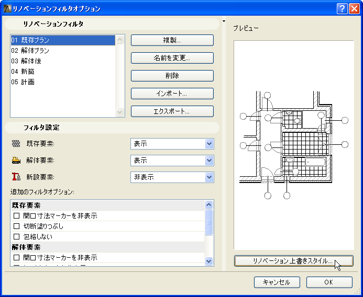Click filter list scroll up arrow
Screen dimensions: 363x297
point(119,40)
